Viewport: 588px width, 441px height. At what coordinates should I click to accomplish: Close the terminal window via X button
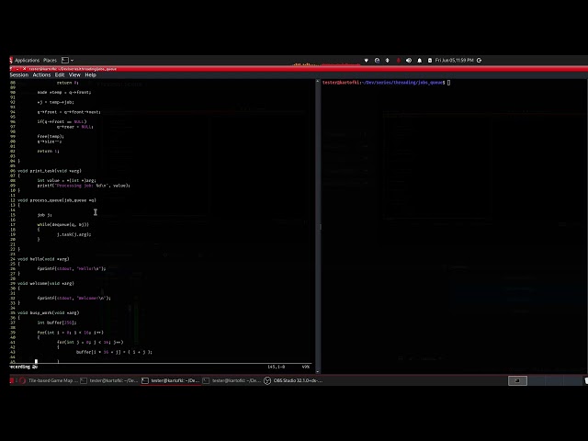click(25, 69)
